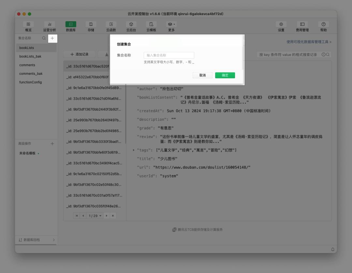352x273 pixels.
Task: Select record _id: 33c5161d670bb21d0f4a6fd
Action: pos(94,99)
